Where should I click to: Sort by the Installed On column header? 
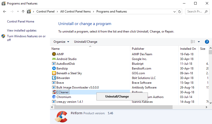(188, 48)
